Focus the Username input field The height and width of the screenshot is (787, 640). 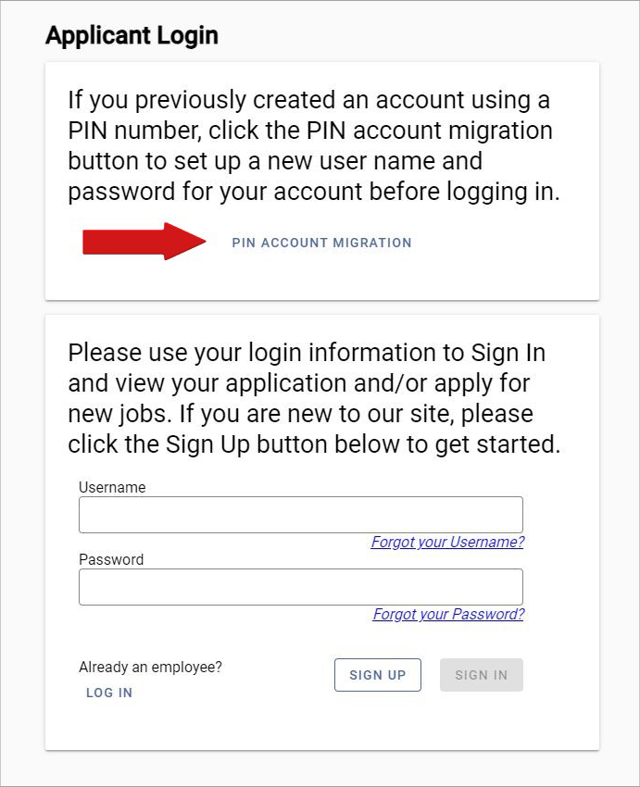(300, 515)
